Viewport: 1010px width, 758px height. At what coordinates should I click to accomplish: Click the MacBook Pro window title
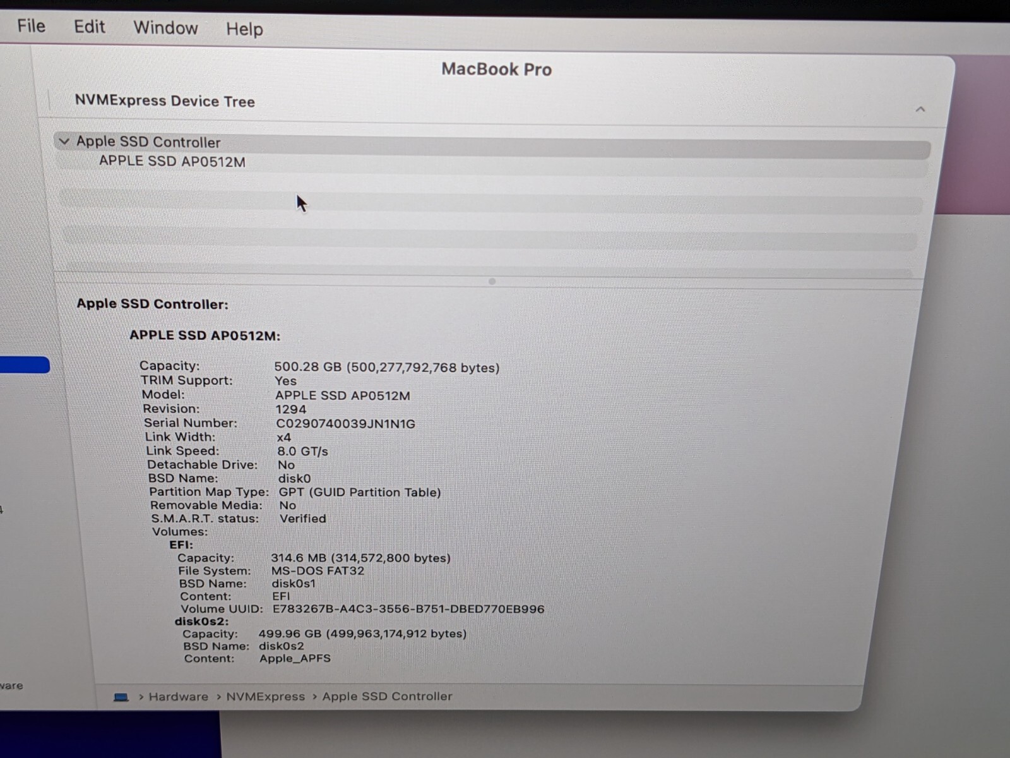[496, 69]
